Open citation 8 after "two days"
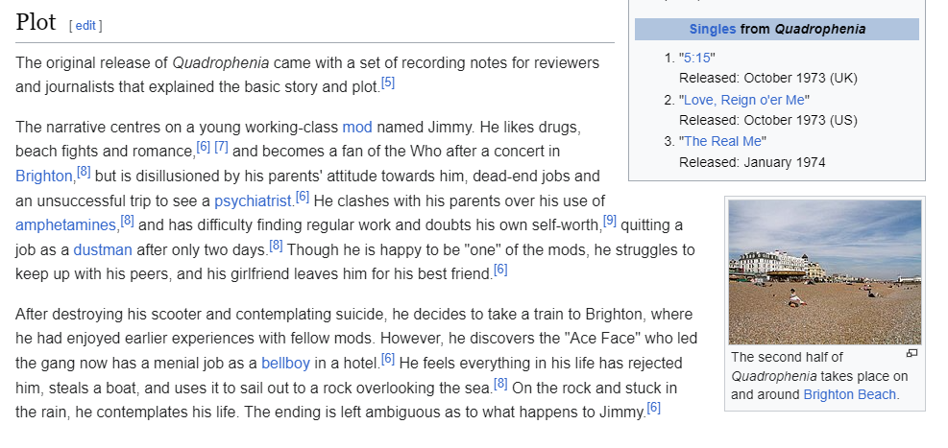Viewport: 948px width, 448px height. click(x=277, y=246)
